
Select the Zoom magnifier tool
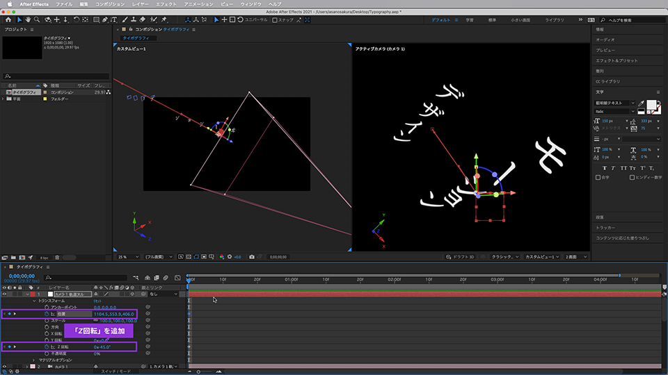pyautogui.click(x=38, y=19)
